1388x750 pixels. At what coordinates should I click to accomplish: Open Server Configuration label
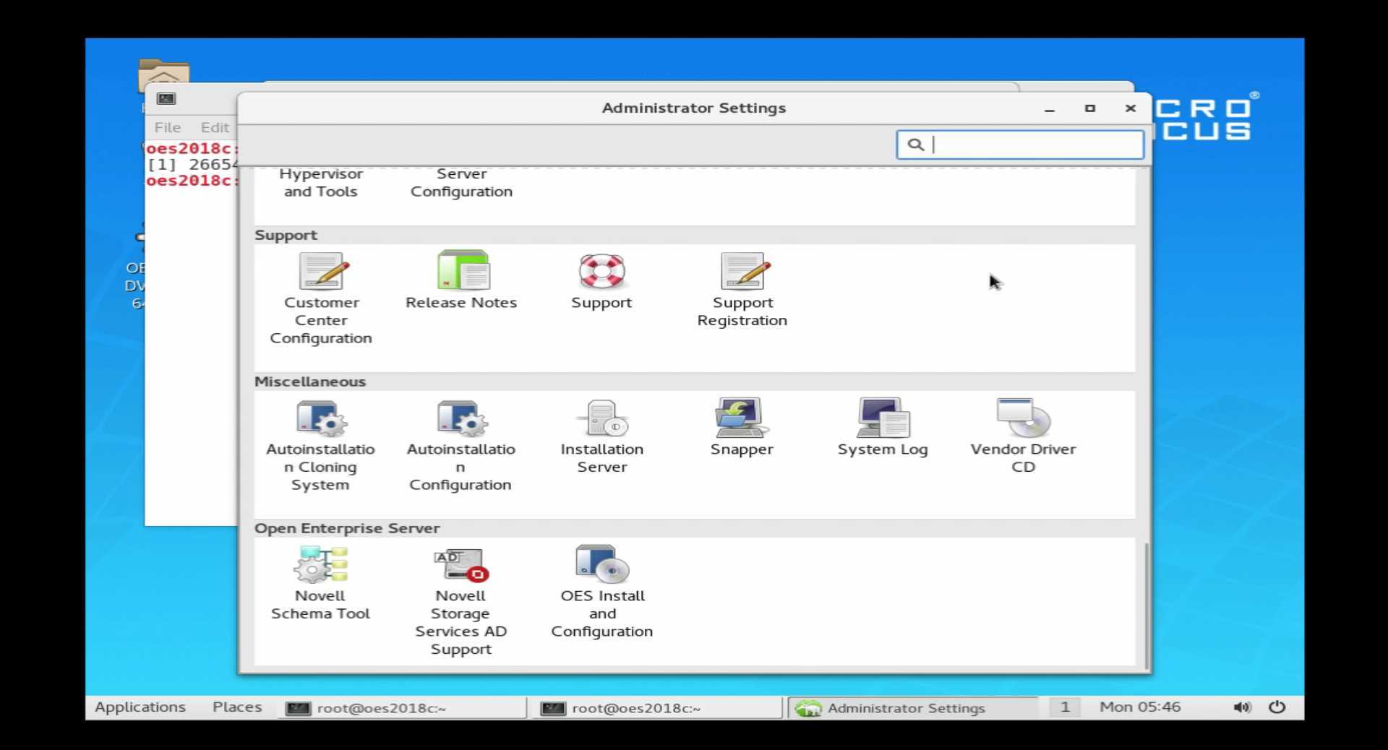(x=461, y=183)
